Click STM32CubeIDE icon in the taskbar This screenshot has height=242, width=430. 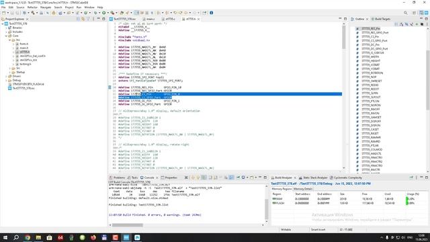126,237
